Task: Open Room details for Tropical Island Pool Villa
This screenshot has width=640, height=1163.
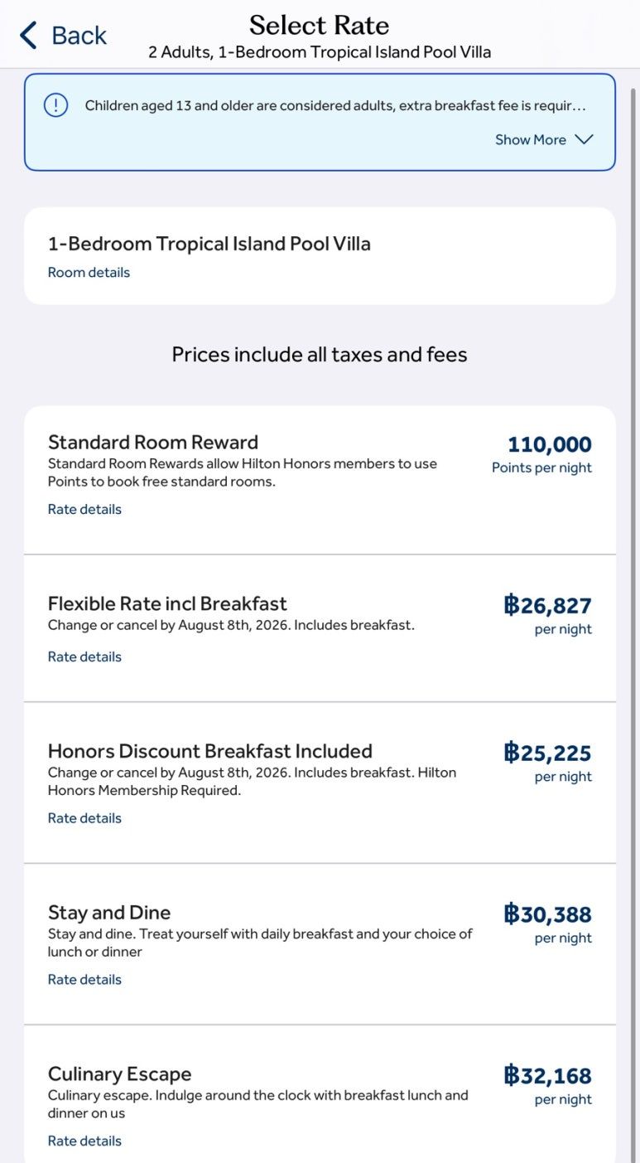Action: [89, 273]
